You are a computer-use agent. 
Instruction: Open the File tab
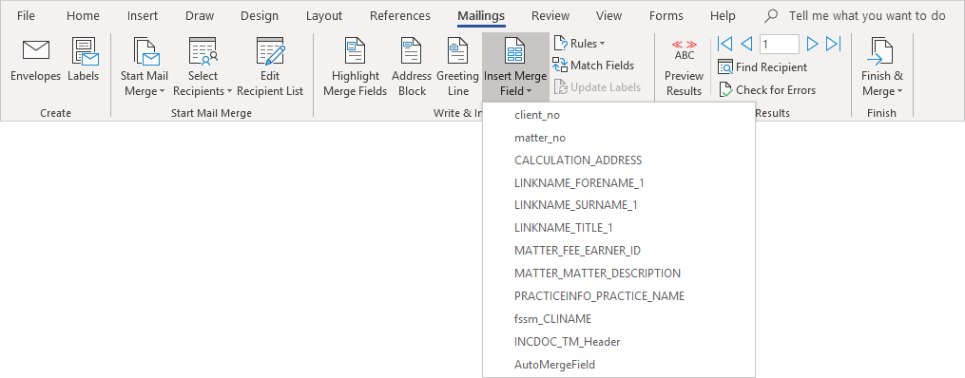[26, 16]
